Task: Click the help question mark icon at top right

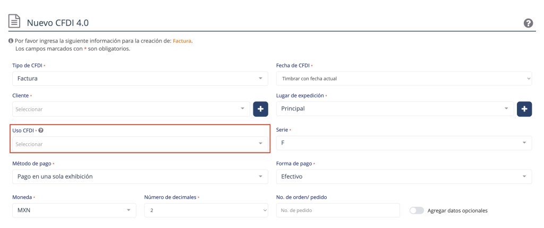Action: (528, 23)
